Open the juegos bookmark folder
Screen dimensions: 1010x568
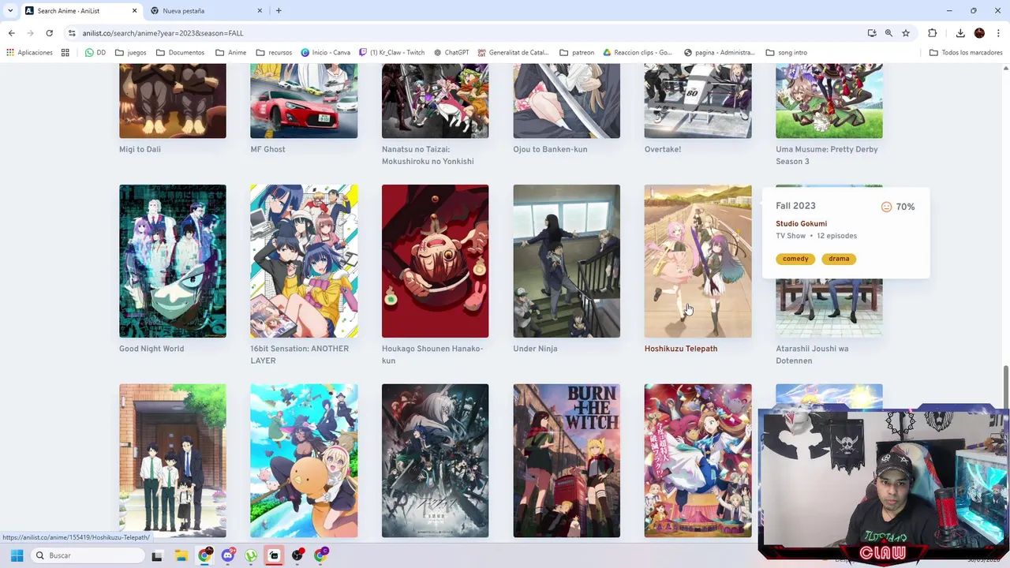131,53
